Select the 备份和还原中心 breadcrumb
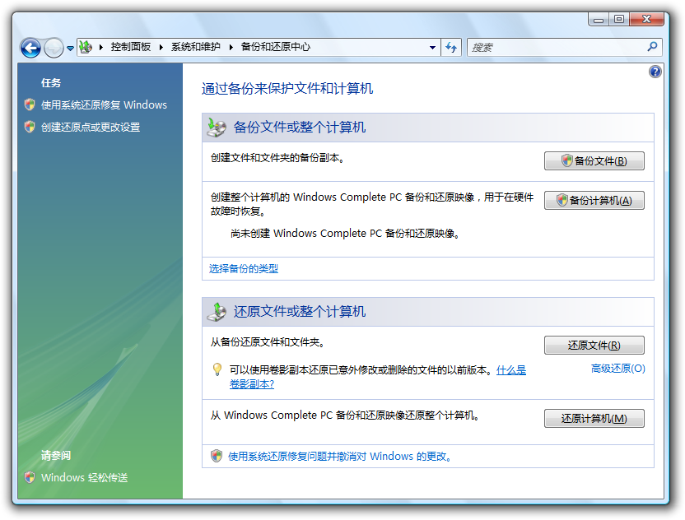The image size is (685, 520). 275,47
